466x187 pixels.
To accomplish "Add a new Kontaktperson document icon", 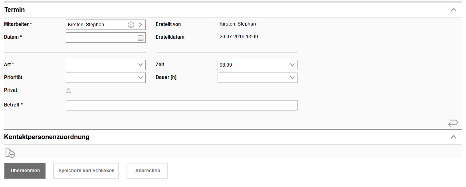I will [10, 153].
